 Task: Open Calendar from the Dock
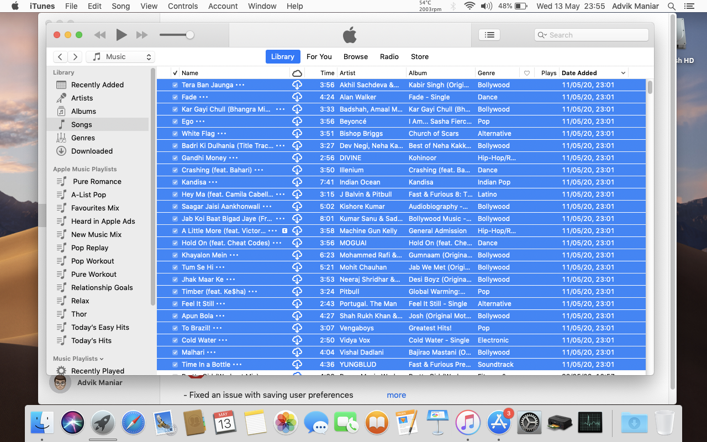pos(225,423)
